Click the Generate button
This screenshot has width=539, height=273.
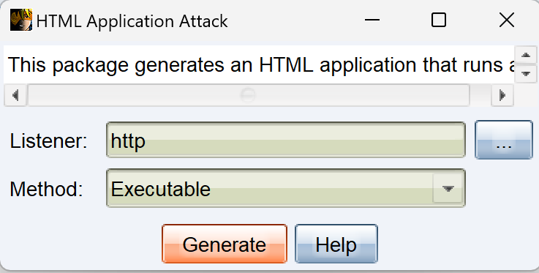[x=224, y=244]
